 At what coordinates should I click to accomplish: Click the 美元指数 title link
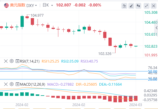point(18,5)
